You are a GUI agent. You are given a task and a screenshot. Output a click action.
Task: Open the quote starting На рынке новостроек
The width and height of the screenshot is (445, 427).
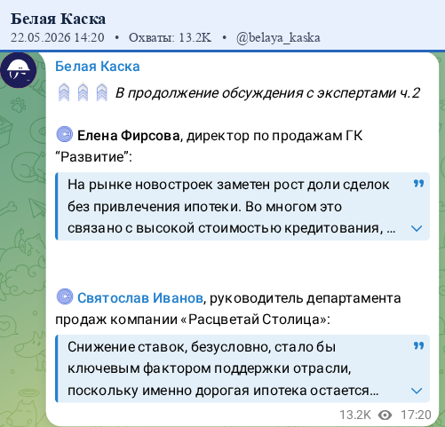point(242,206)
